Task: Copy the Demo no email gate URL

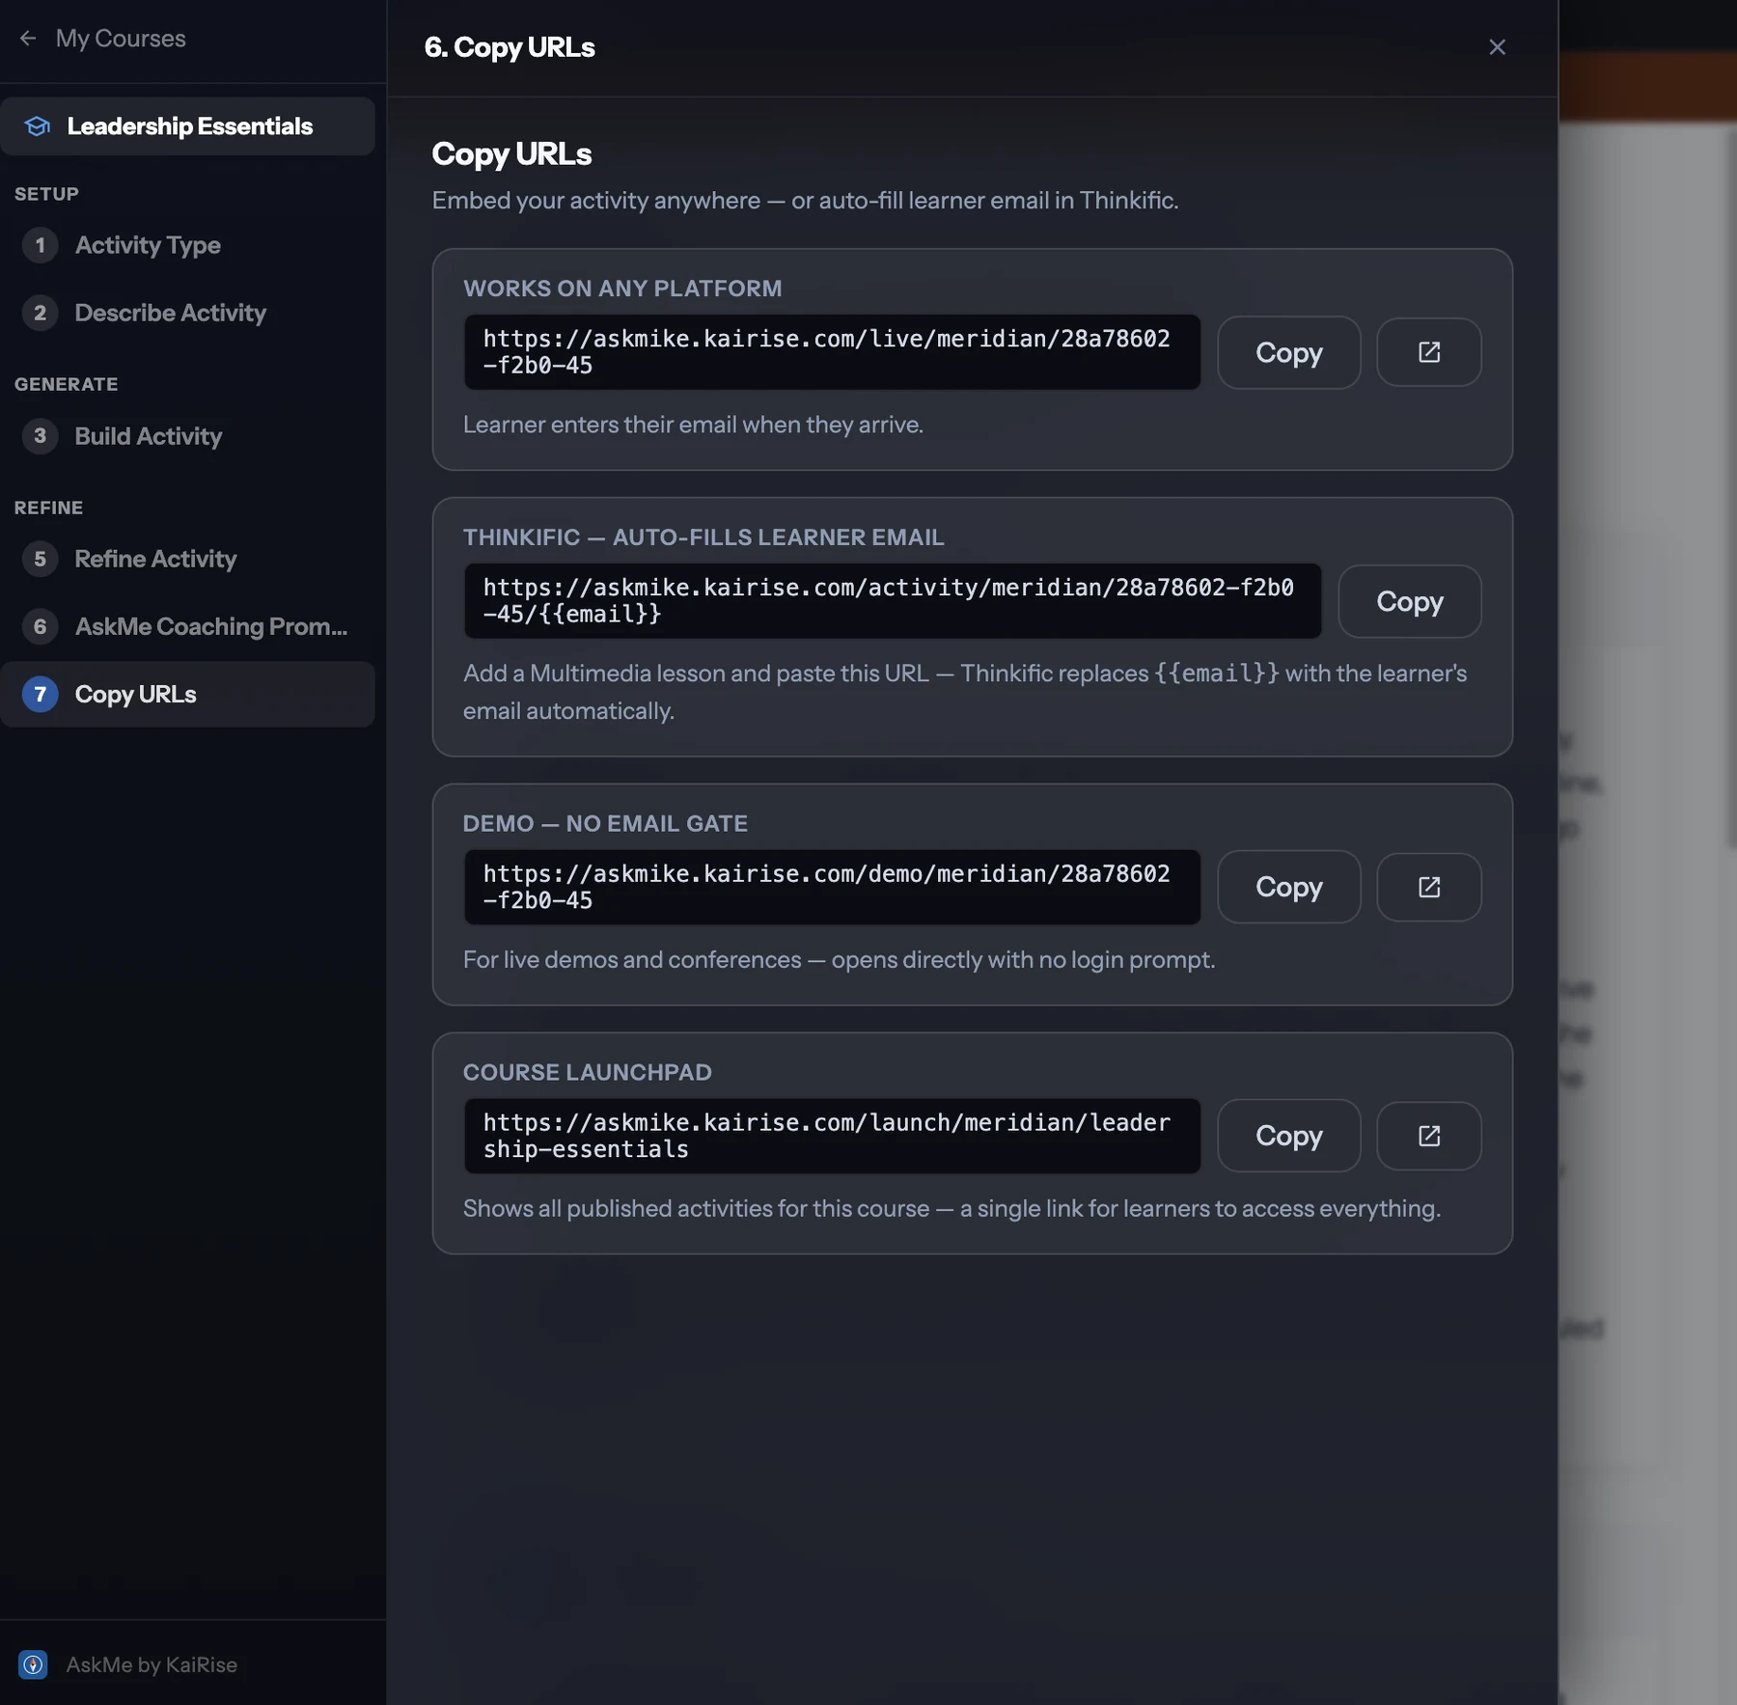Action: [x=1288, y=887]
